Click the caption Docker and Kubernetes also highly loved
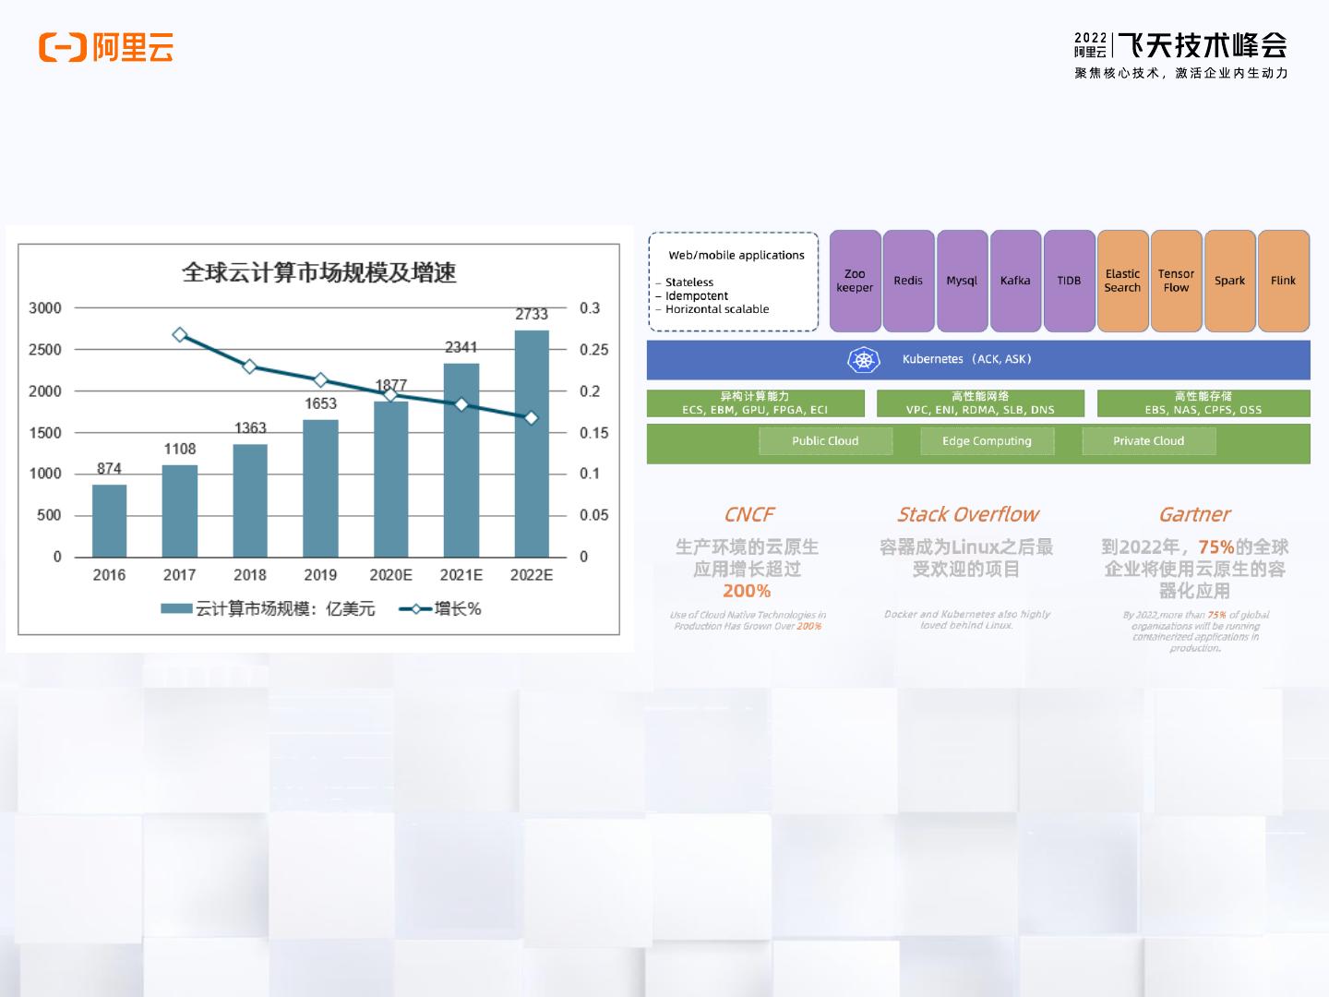 point(967,619)
